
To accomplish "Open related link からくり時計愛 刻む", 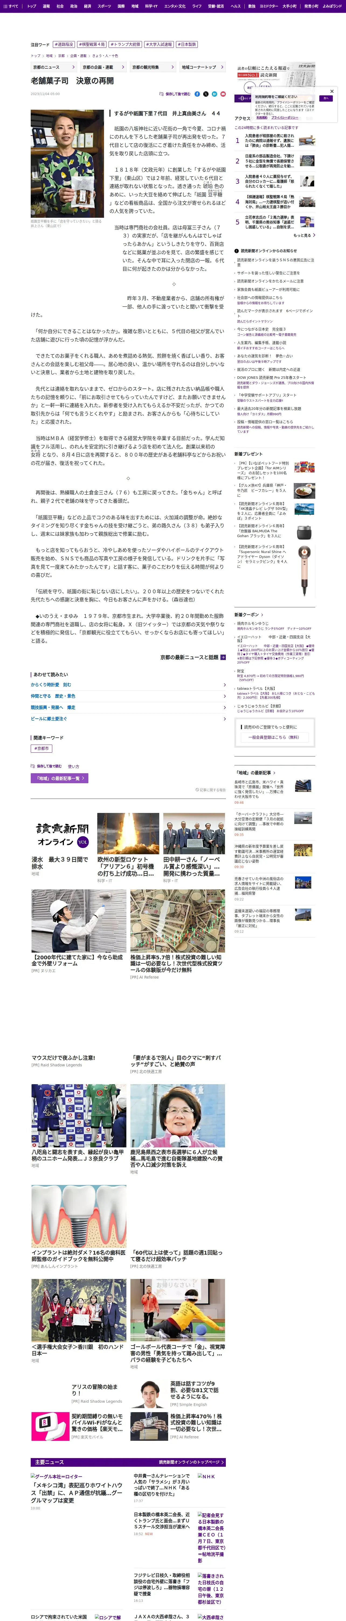I will coord(128,685).
